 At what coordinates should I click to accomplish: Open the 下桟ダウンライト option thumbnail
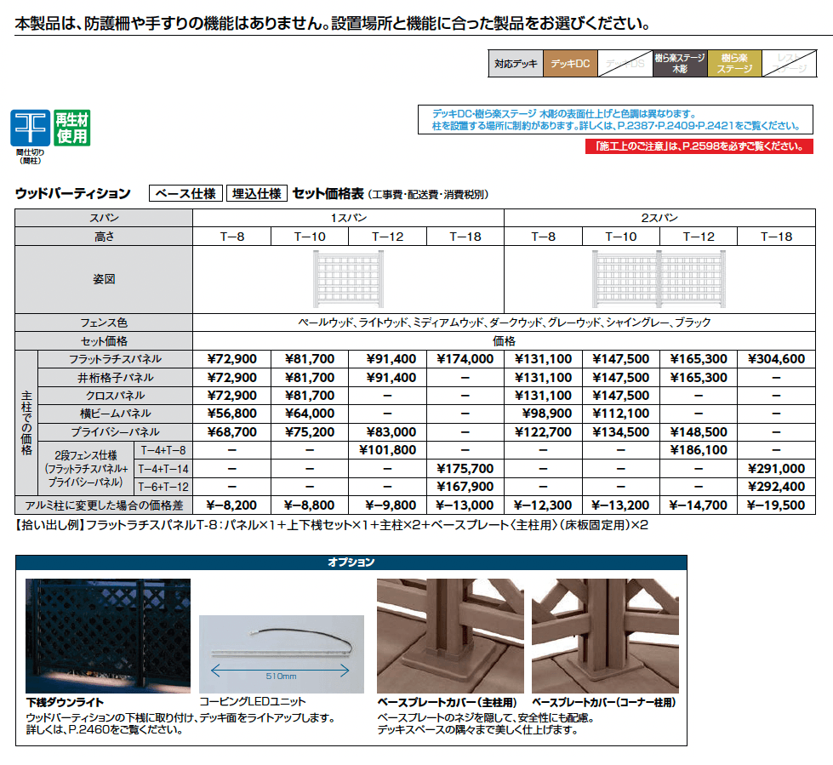pos(106,634)
